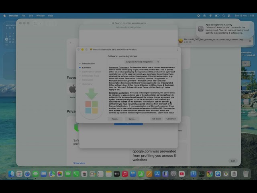Viewport: 257px width, 193px height.
Task: Click Save... for the licence agreement
Action: click(132, 119)
